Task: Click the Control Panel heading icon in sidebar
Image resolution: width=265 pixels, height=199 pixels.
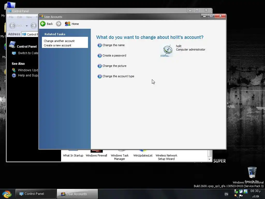Action: coord(12,45)
